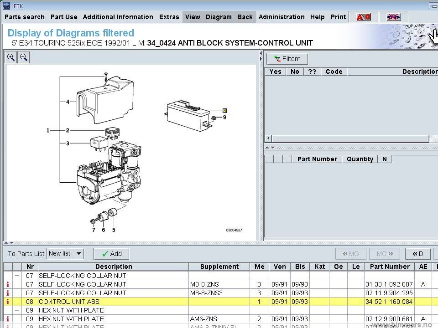Click the ?? column header
The width and height of the screenshot is (438, 328).
[312, 72]
